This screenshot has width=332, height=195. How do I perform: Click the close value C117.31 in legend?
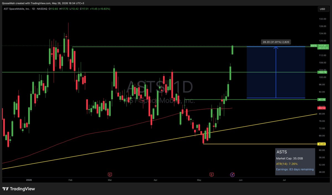pos(84,9)
